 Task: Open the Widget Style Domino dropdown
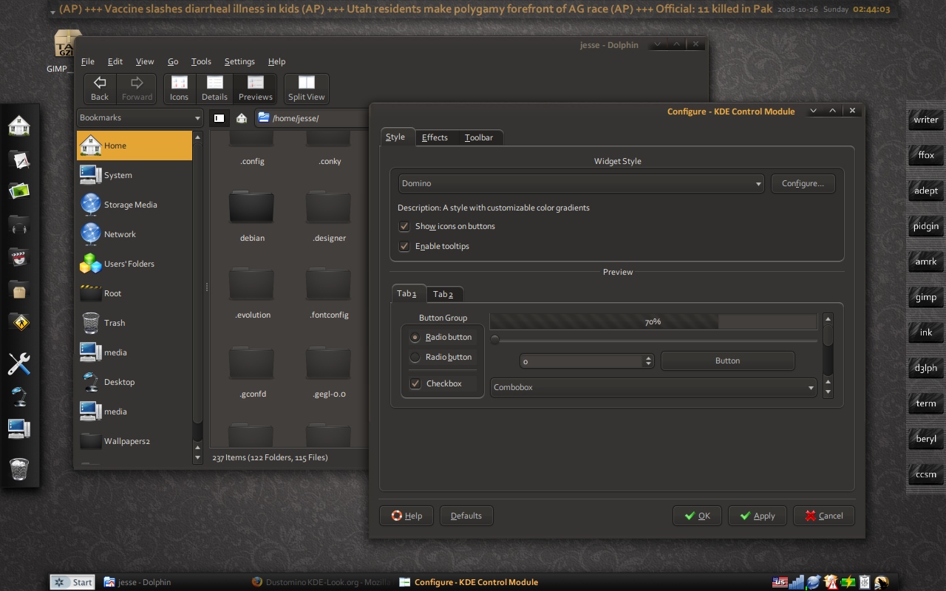[x=581, y=183]
